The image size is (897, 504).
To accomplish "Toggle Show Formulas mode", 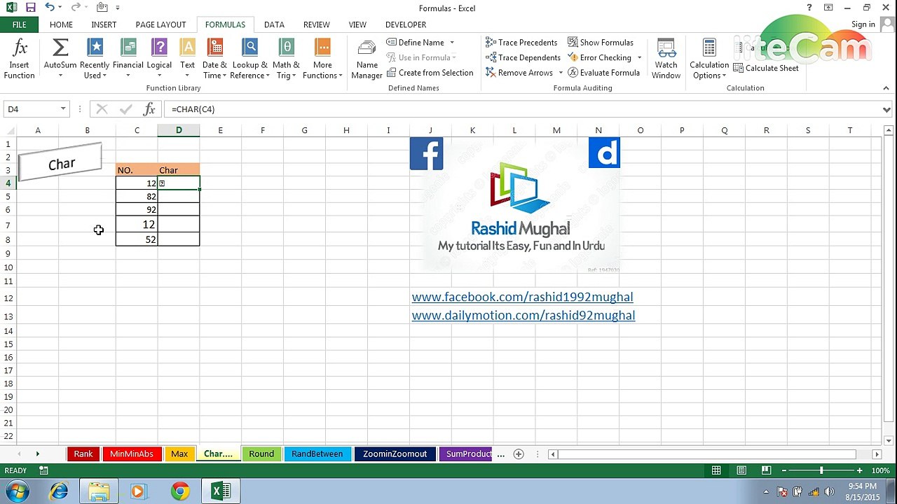I will click(601, 43).
